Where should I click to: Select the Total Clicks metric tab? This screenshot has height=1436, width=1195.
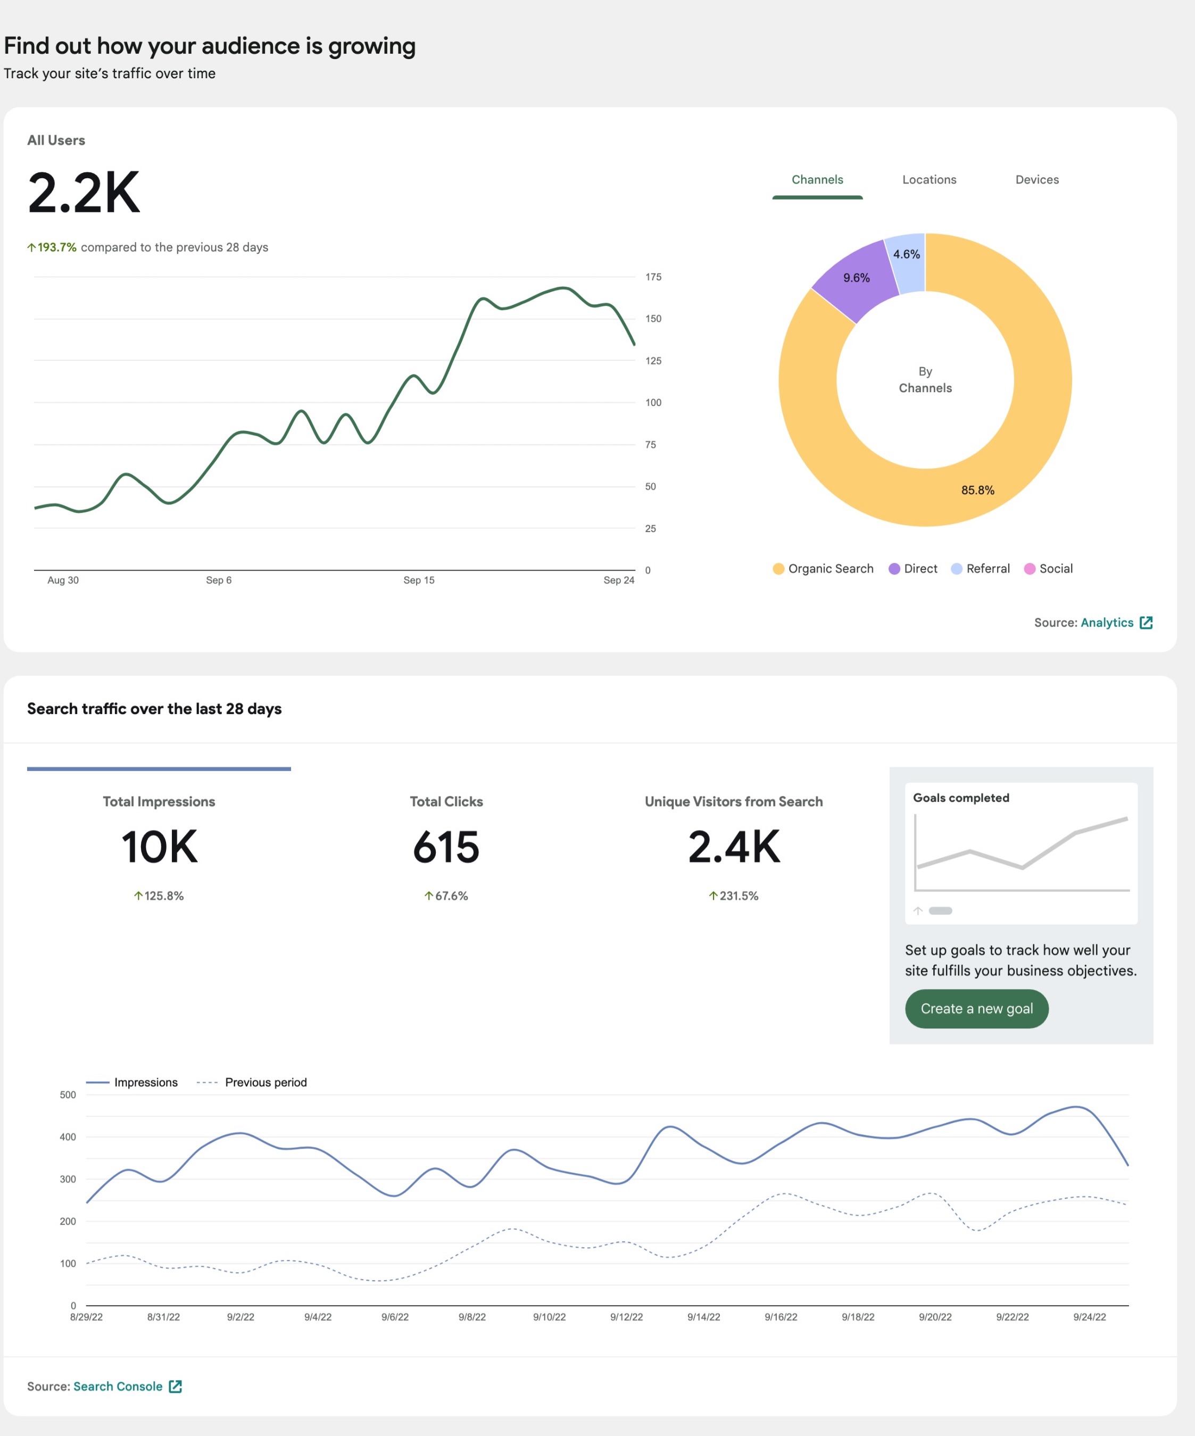[446, 848]
